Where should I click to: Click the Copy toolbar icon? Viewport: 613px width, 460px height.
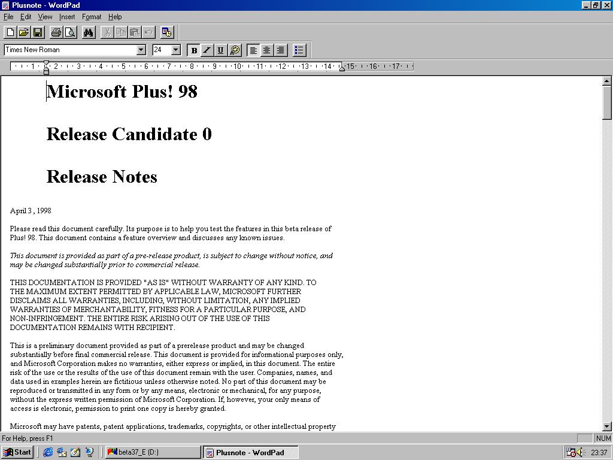121,32
